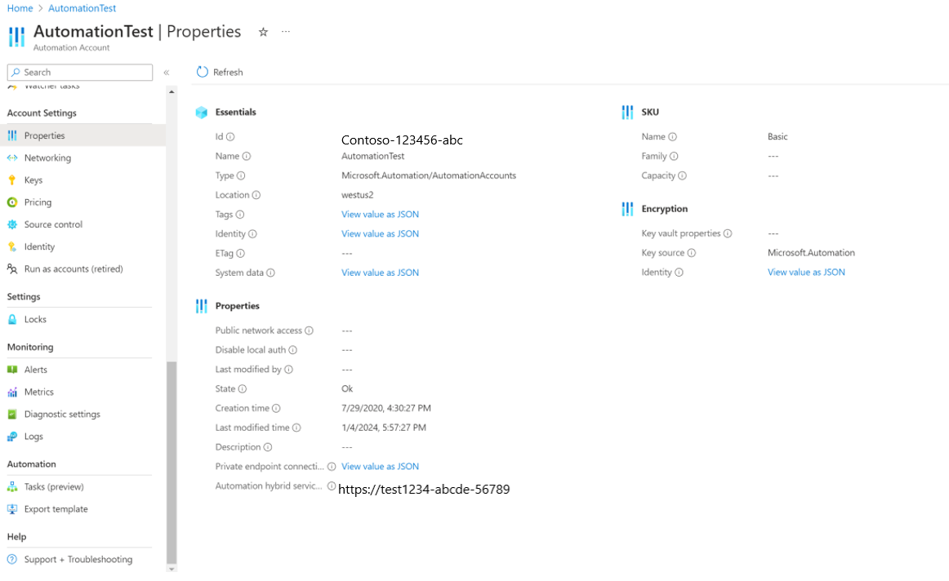Click info icon next to SKU Name

tap(672, 136)
